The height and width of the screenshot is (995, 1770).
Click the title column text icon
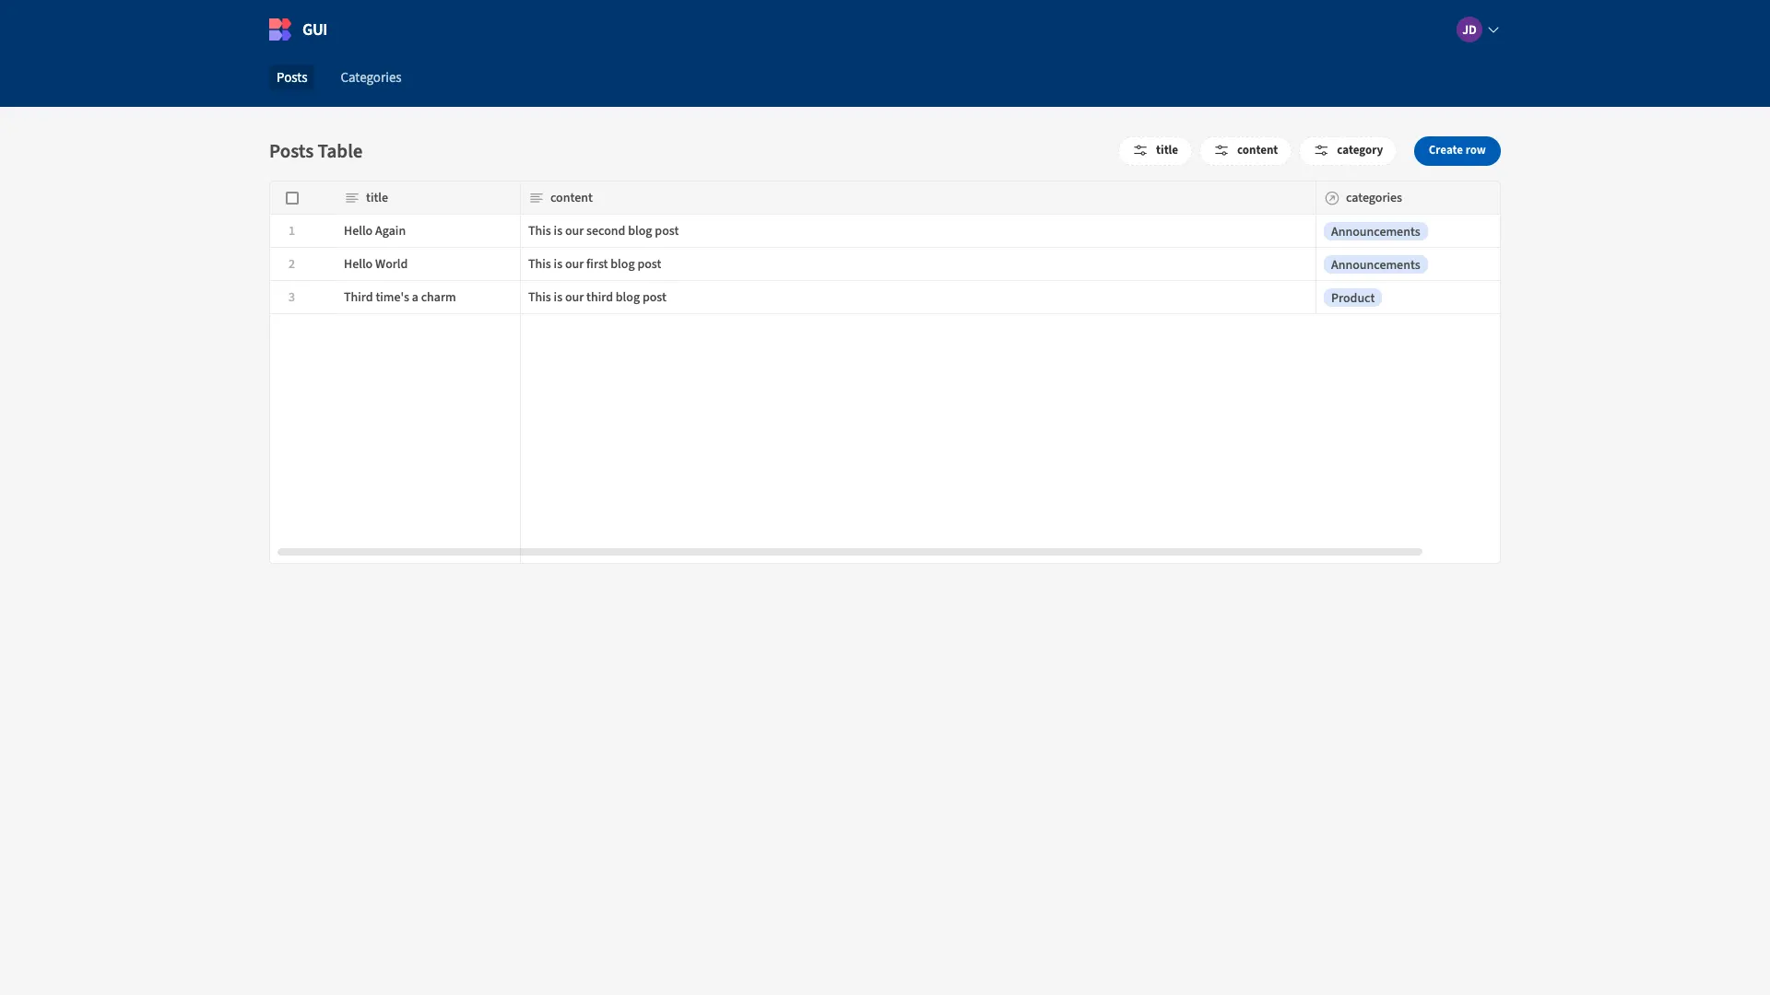point(351,198)
